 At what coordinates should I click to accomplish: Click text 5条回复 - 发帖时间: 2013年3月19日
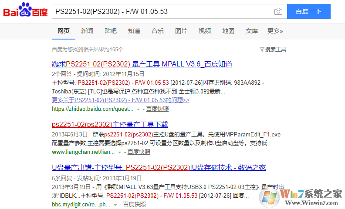click(97, 178)
